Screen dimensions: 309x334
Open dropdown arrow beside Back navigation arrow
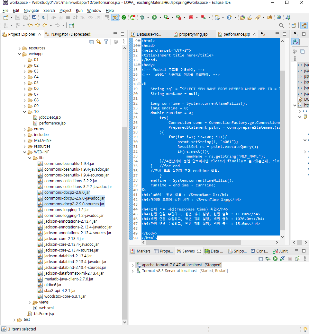click(x=51, y=26)
